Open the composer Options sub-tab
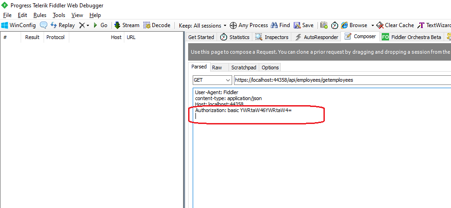451x208 pixels. (x=270, y=67)
